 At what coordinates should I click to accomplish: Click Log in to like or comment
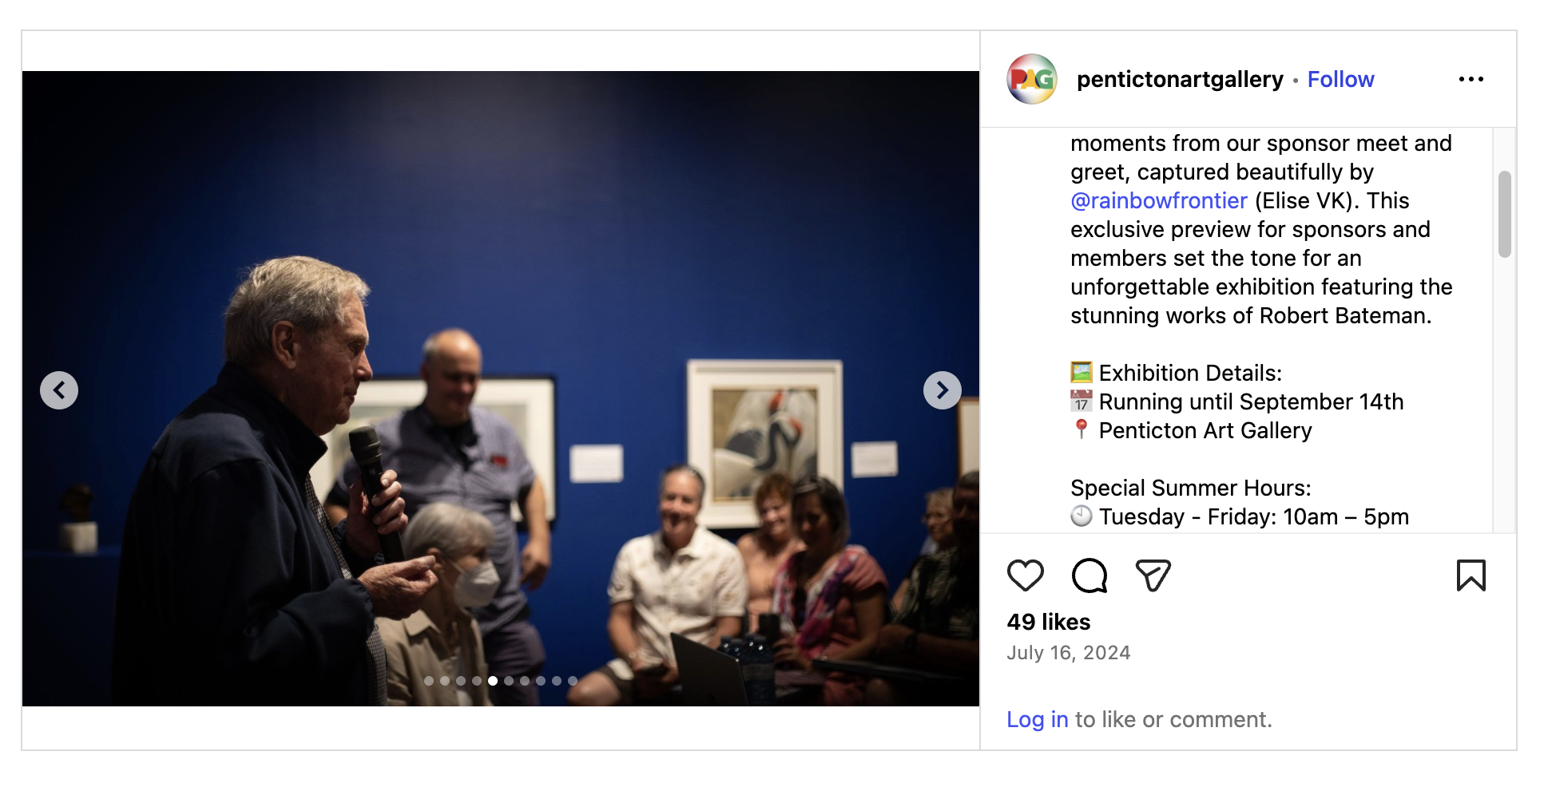pos(1038,719)
